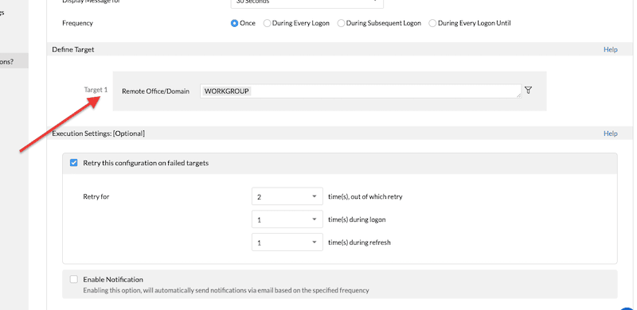Viewport: 637px width, 310px height.
Task: Open the Display Message for duration dropdown
Action: coord(307,3)
